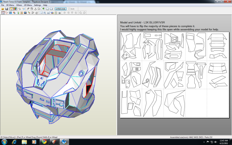This screenshot has height=145, width=232.
Task: Activate the Select/Move tool icon
Action: coord(3,13)
